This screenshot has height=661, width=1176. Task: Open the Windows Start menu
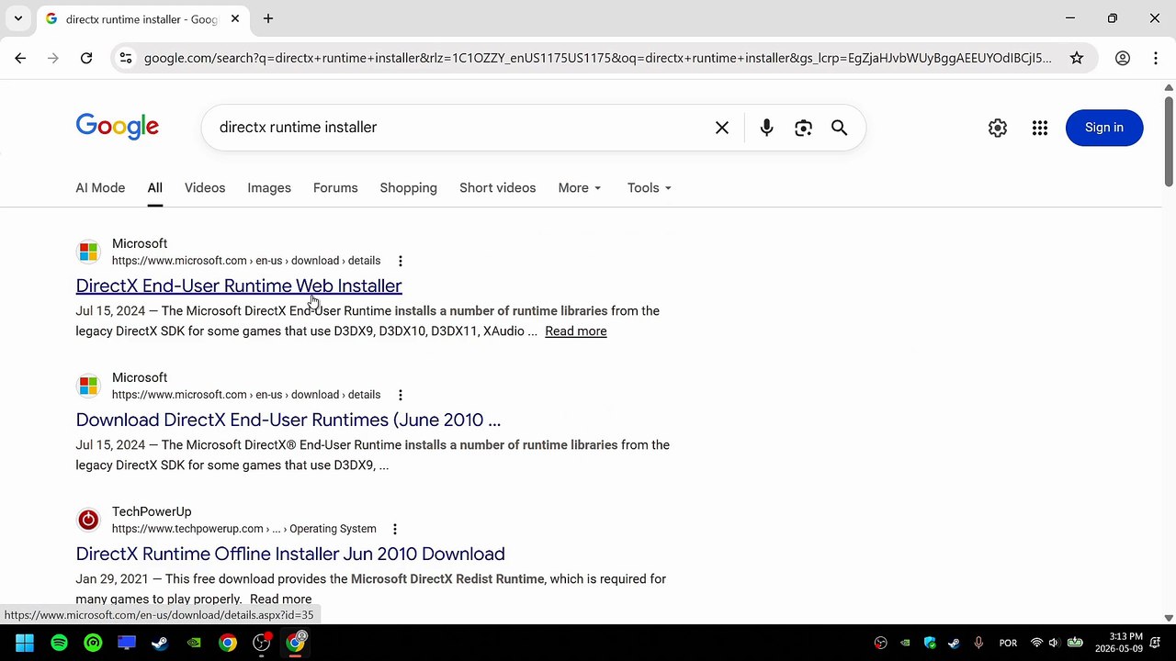coord(25,643)
